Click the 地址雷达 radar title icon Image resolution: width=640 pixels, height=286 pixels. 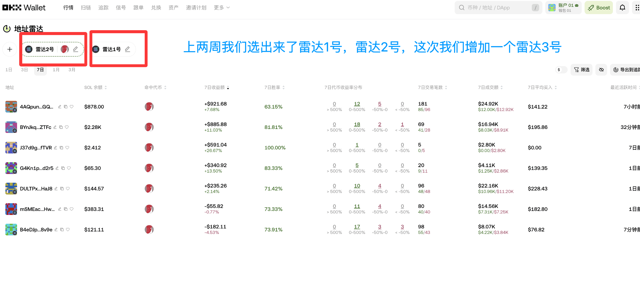6,29
